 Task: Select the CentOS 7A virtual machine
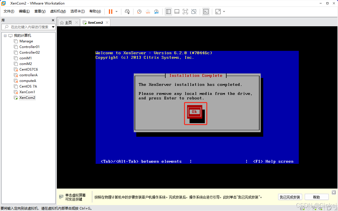[28, 86]
